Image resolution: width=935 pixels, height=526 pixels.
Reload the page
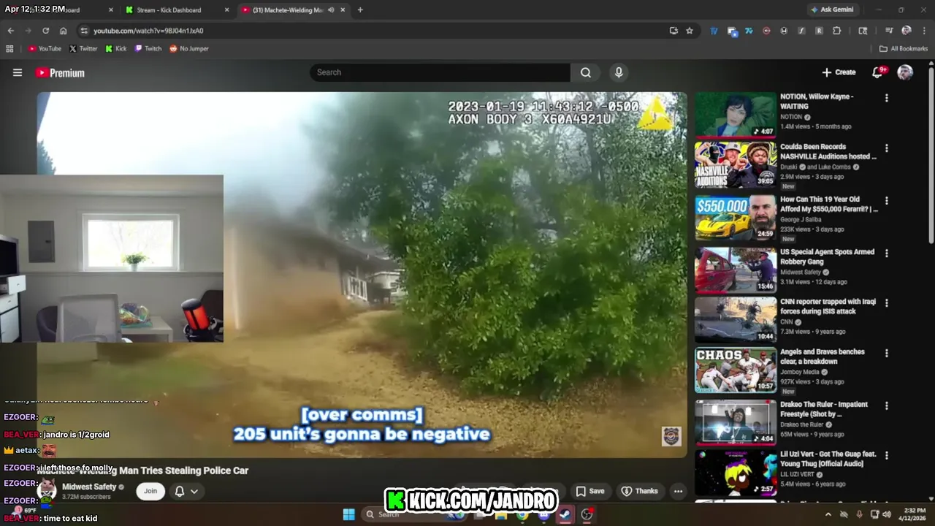[45, 31]
